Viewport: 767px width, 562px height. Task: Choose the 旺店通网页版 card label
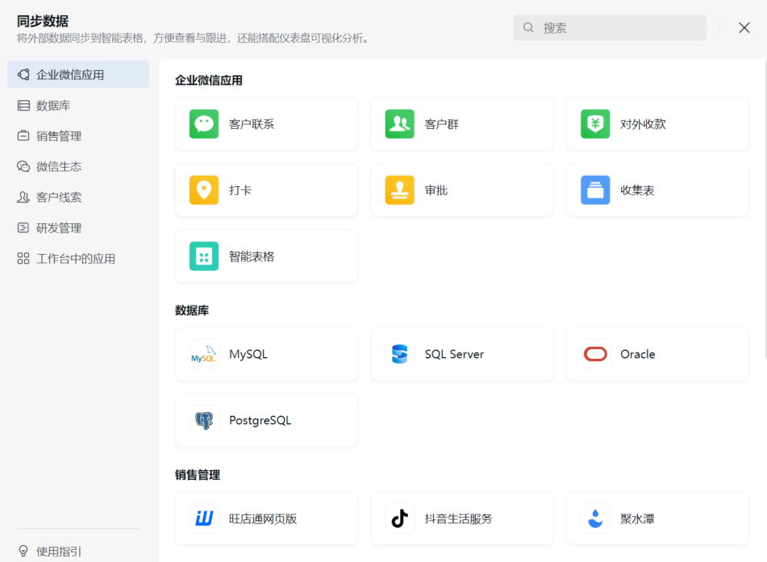[x=263, y=519]
